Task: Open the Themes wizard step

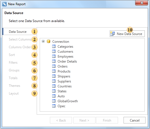Action: click(14, 86)
